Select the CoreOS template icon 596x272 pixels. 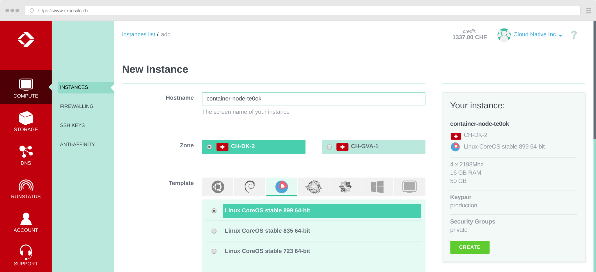tap(281, 187)
